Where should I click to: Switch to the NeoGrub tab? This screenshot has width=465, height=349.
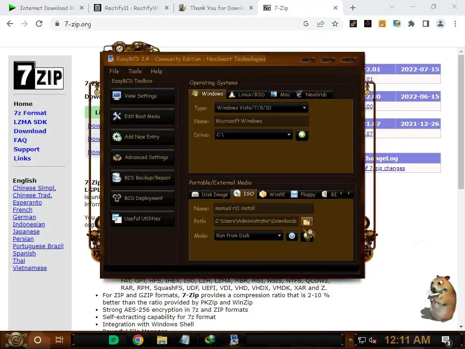(312, 95)
